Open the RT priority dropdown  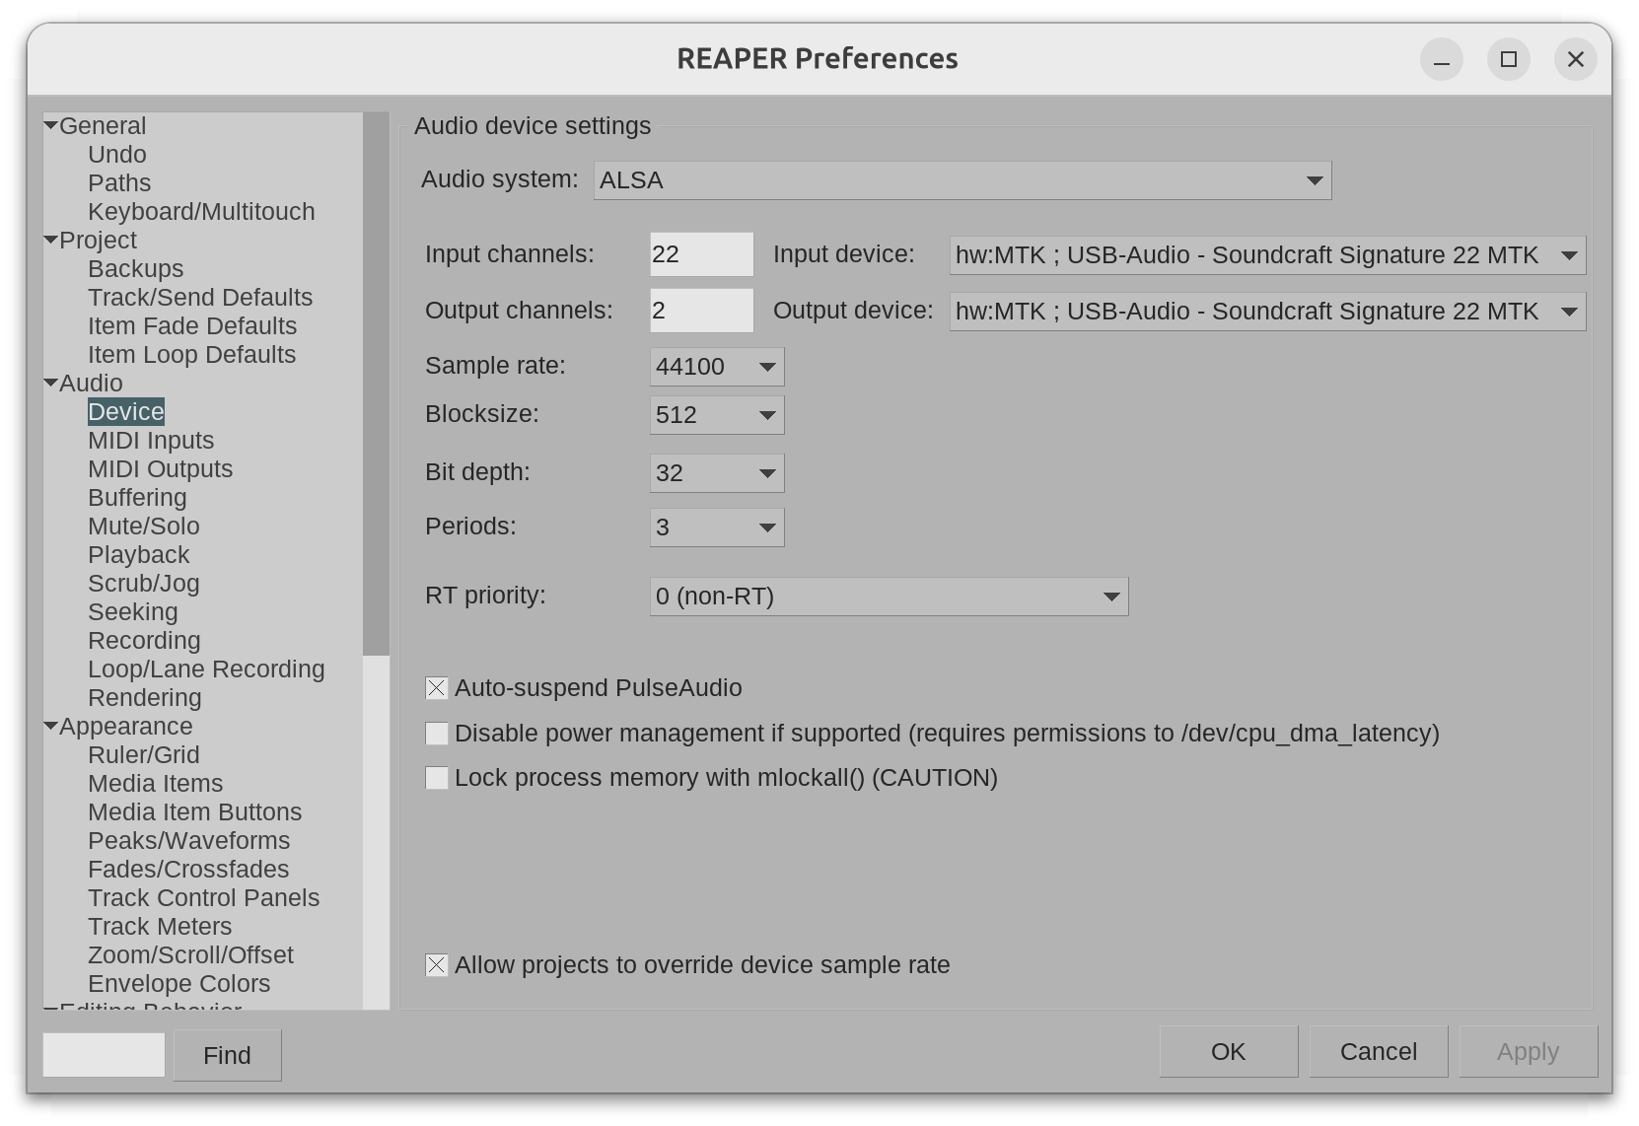[889, 597]
